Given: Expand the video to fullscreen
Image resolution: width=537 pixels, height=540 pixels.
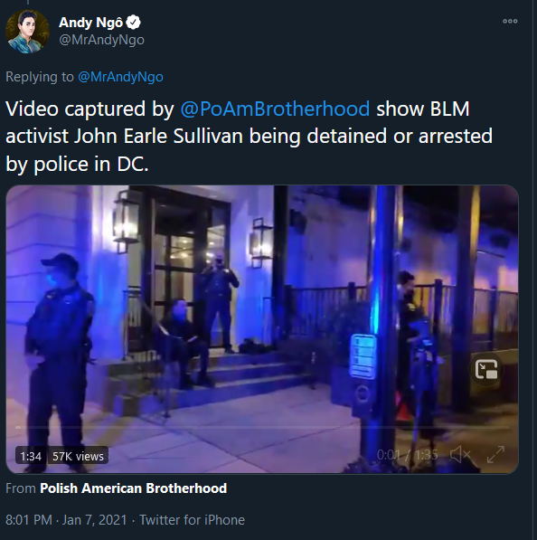Looking at the screenshot, I should click(496, 455).
